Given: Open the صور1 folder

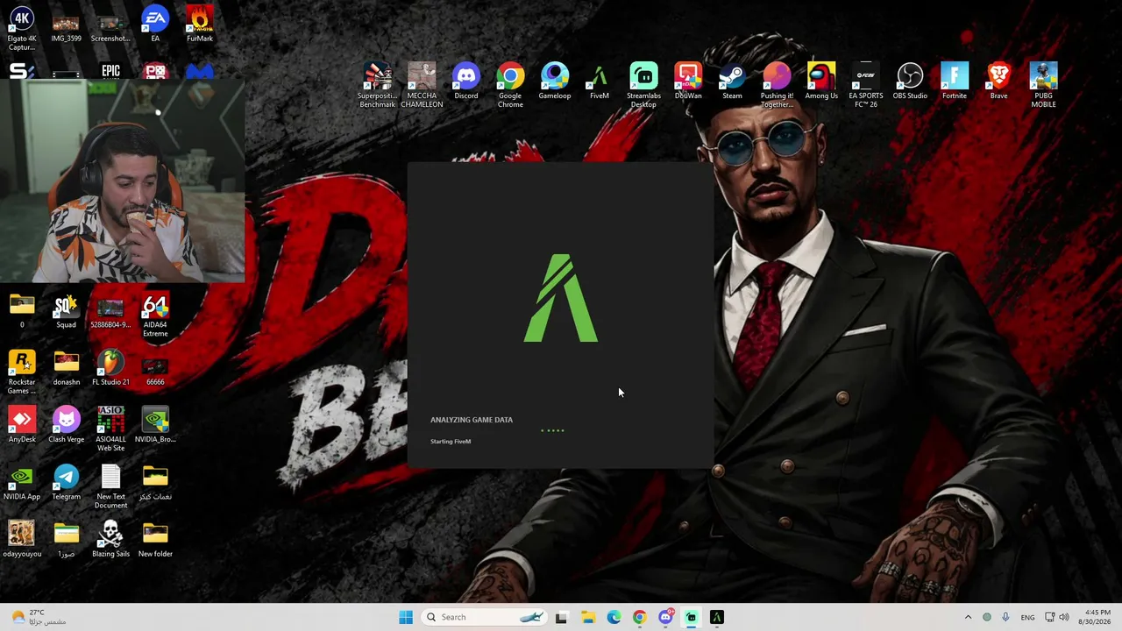Looking at the screenshot, I should tap(67, 539).
